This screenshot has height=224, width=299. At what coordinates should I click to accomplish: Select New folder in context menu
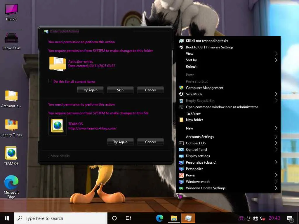coord(228,120)
